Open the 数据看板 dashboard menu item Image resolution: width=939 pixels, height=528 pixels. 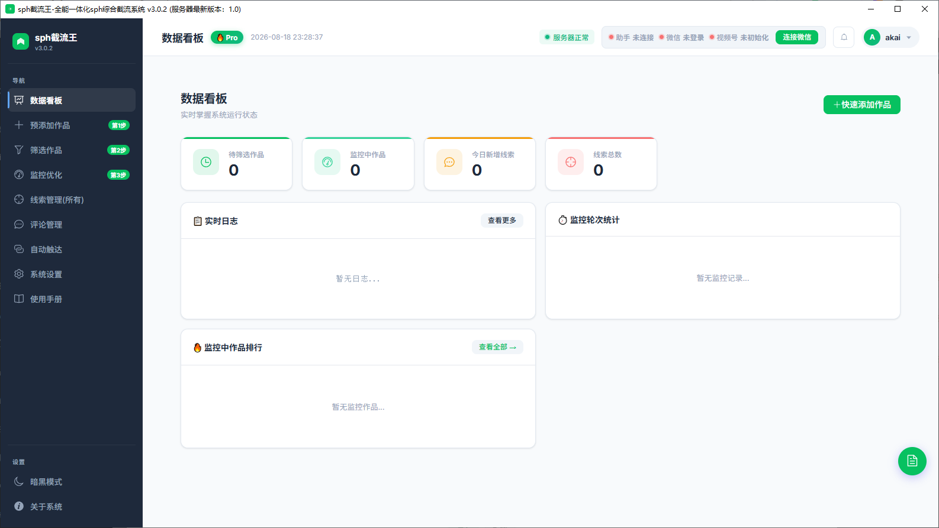point(72,100)
